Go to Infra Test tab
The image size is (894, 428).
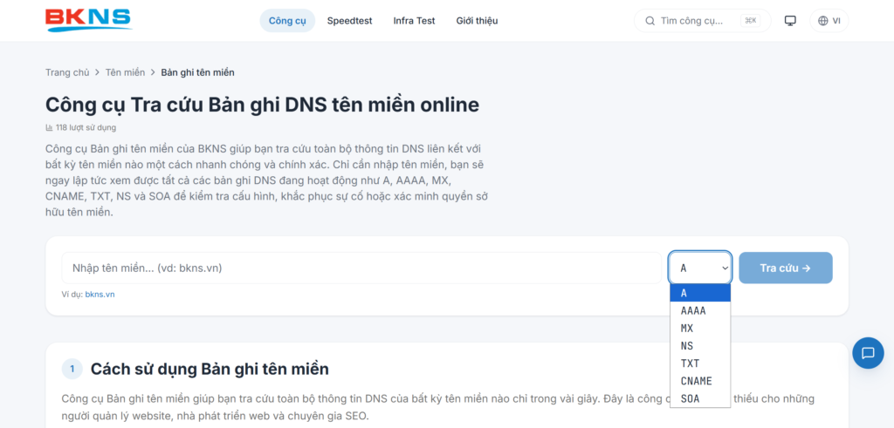point(414,21)
